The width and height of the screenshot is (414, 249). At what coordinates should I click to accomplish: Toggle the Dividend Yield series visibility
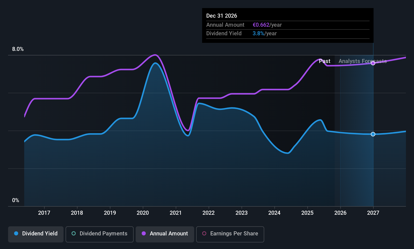coord(36,234)
